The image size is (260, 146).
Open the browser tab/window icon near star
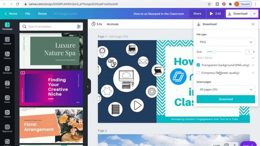[217, 4]
